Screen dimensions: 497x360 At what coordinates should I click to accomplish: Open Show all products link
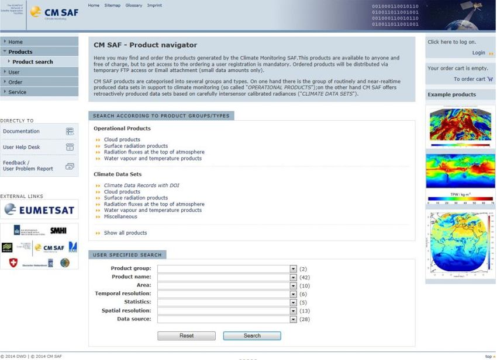point(126,233)
